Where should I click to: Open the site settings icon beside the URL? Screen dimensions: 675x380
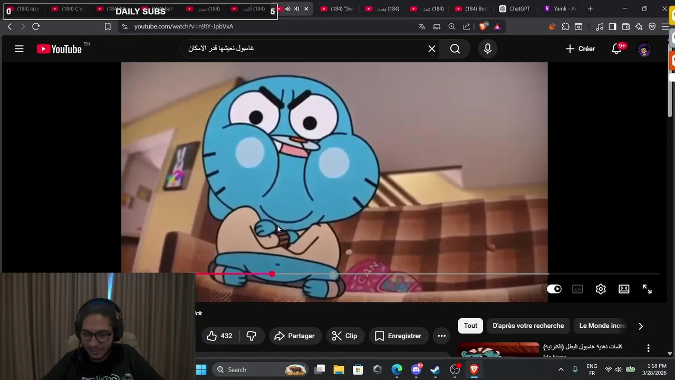[124, 26]
